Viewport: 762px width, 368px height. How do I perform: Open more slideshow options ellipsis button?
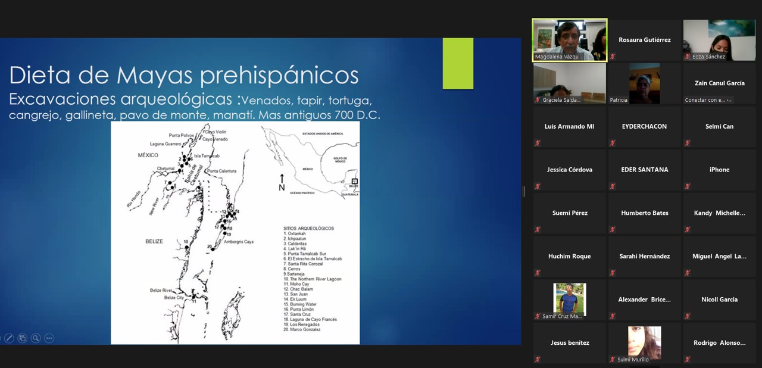point(49,338)
